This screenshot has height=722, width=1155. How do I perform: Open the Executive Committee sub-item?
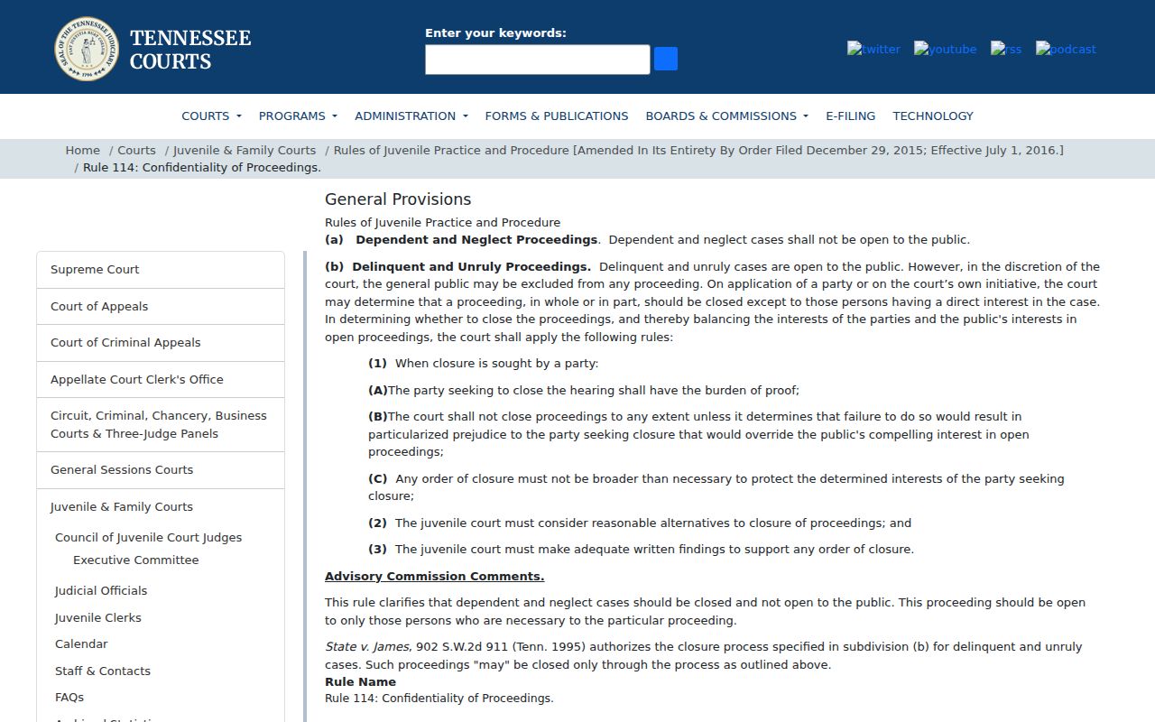[136, 560]
